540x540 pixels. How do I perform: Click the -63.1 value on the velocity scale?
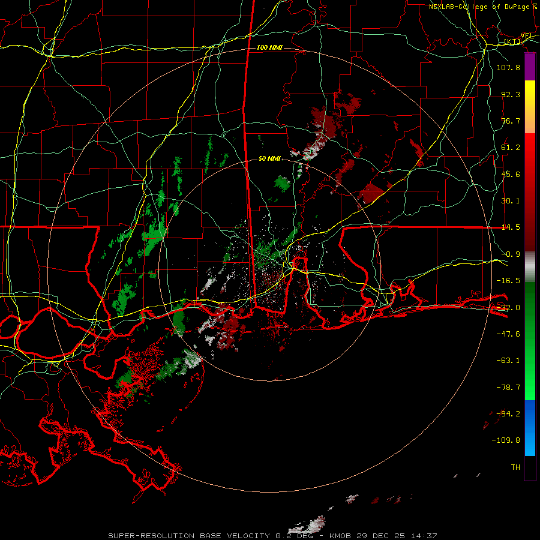(508, 361)
